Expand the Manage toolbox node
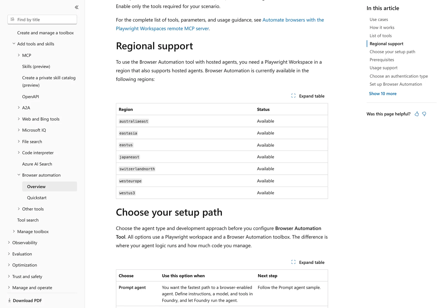 point(14,231)
